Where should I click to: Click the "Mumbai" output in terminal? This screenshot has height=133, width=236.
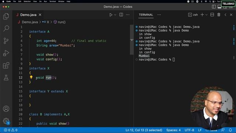pyautogui.click(x=144, y=56)
